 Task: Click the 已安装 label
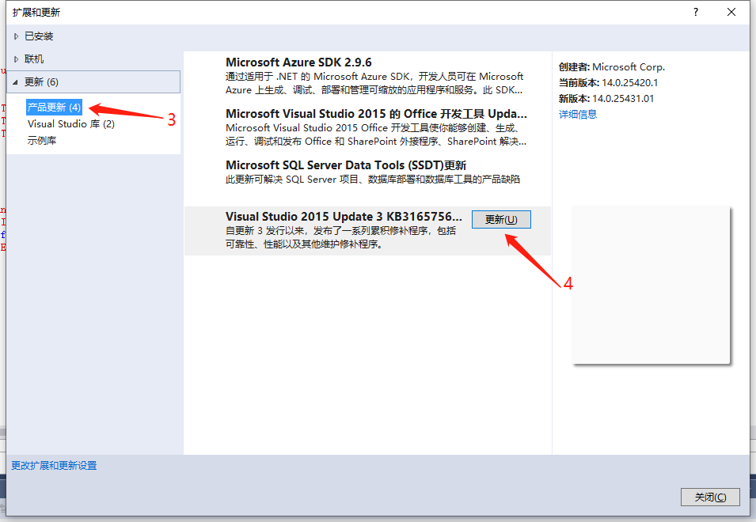point(39,36)
